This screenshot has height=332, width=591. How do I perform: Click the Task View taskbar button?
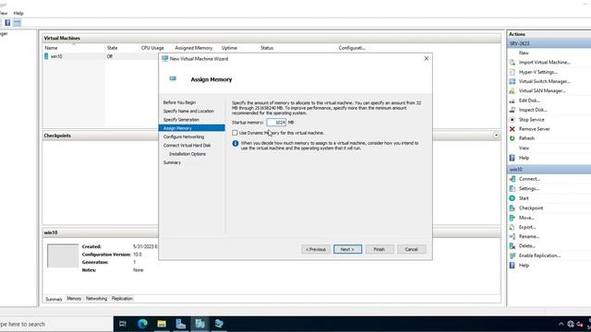coord(123,324)
